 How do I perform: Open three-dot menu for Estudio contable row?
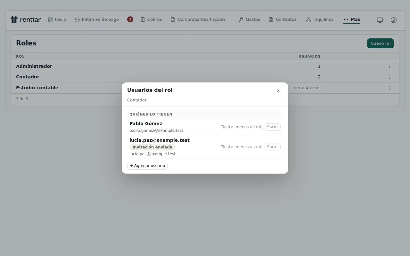(x=389, y=88)
